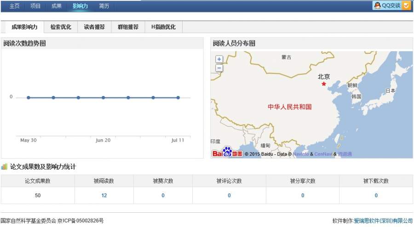Click the 京ICP备05002826号 footer text

pos(80,221)
